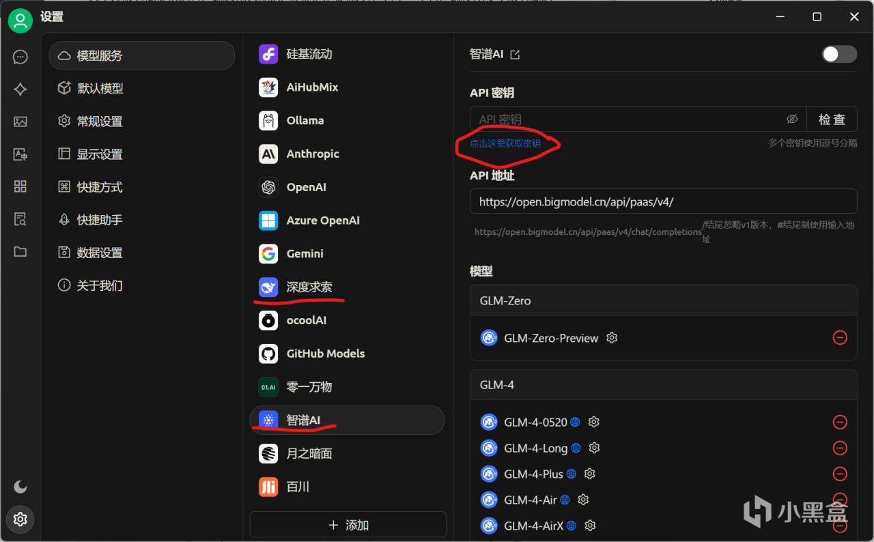This screenshot has height=542, width=874.
Task: Select the 月之暗面 provider
Action: click(347, 453)
